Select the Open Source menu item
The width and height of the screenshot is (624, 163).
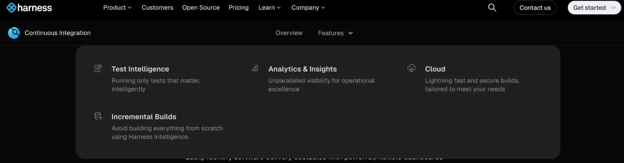tap(201, 7)
